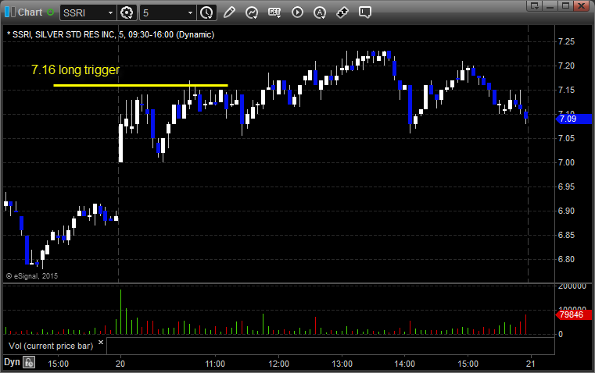Click the 13:00 time axis label
Screen dimensions: 595x373
pyautogui.click(x=342, y=364)
